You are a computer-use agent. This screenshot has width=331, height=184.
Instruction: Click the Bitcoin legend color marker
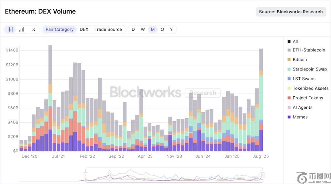[289, 60]
